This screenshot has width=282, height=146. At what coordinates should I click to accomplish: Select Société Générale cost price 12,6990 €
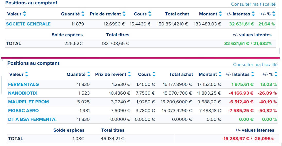(x=114, y=24)
